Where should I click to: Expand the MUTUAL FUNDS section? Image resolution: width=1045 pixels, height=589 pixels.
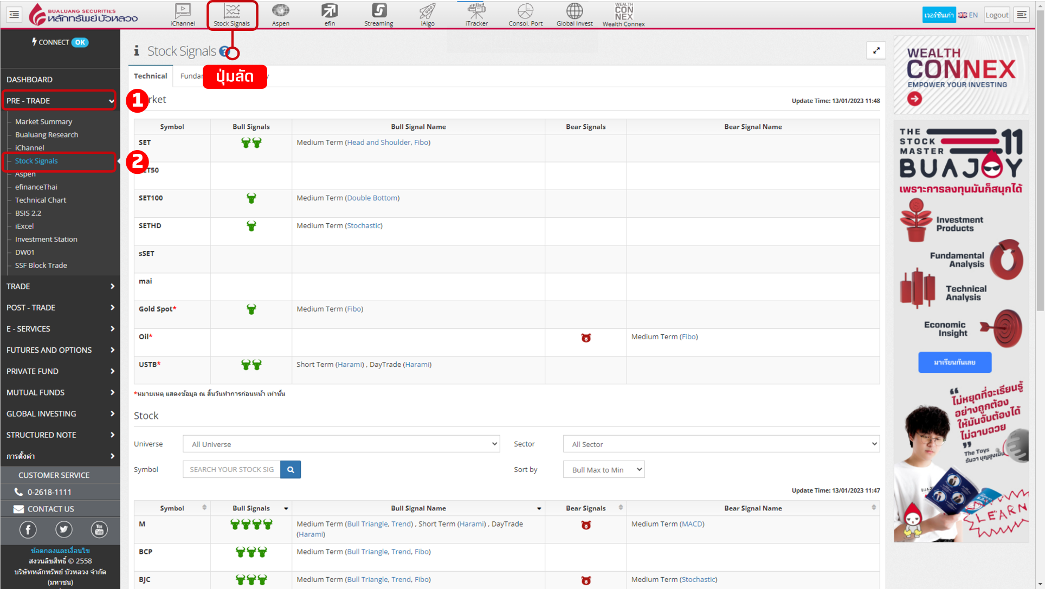[60, 392]
